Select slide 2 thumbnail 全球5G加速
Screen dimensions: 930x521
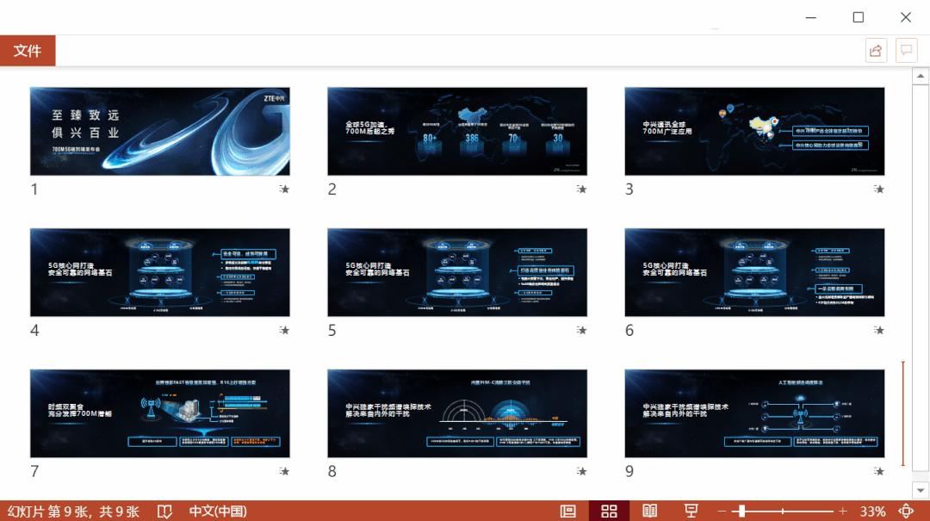(x=457, y=131)
